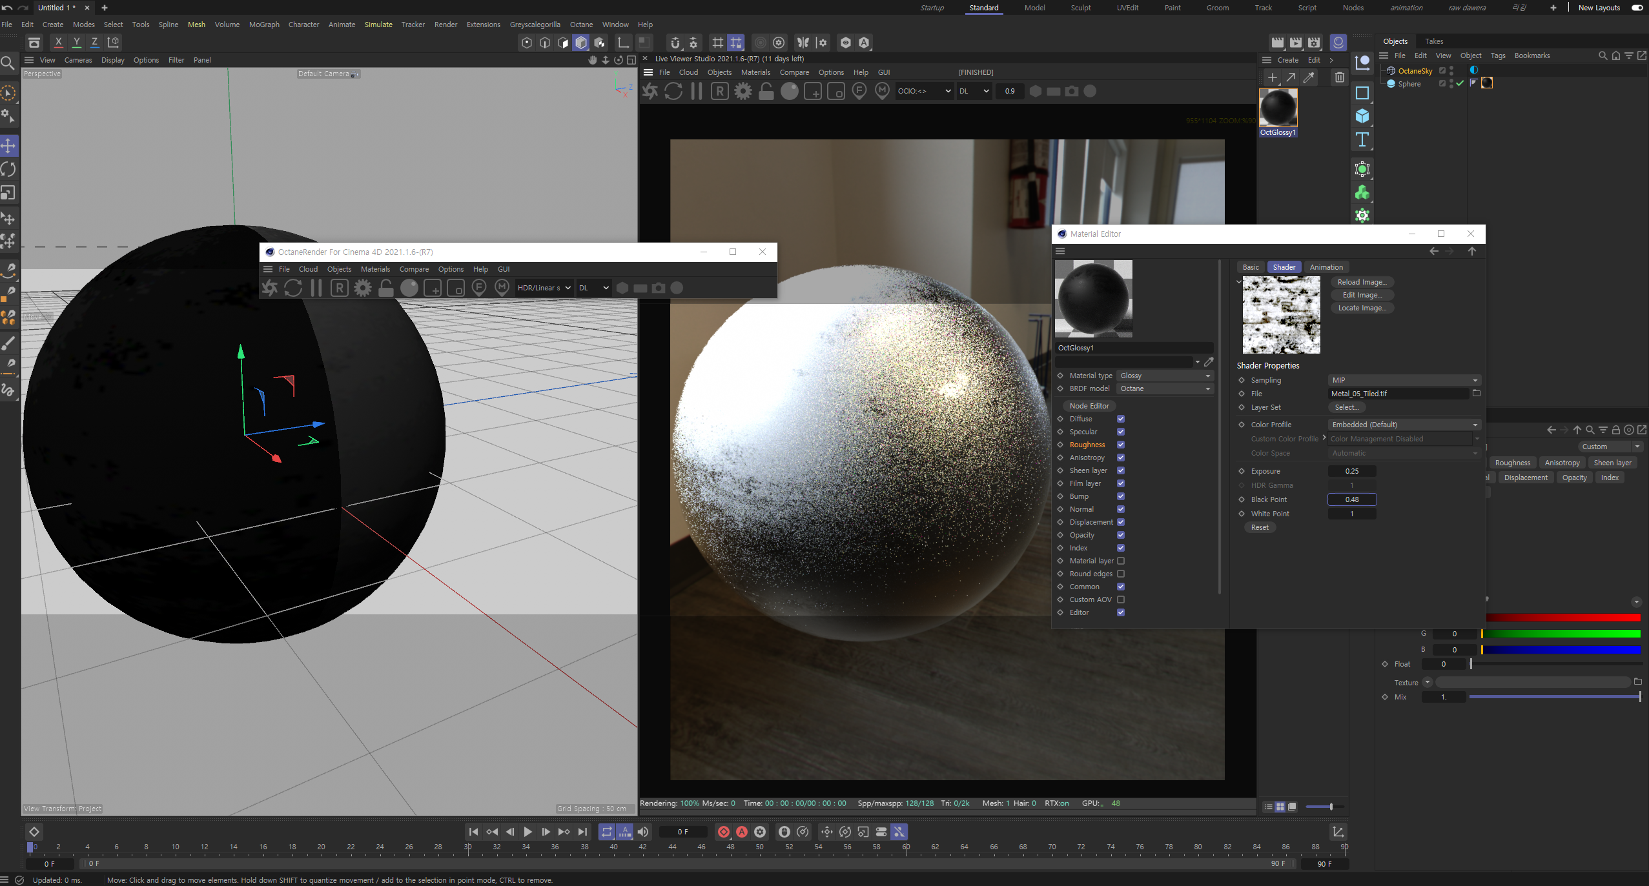The width and height of the screenshot is (1649, 886).
Task: Toggle X axis lock icon
Action: 59,42
